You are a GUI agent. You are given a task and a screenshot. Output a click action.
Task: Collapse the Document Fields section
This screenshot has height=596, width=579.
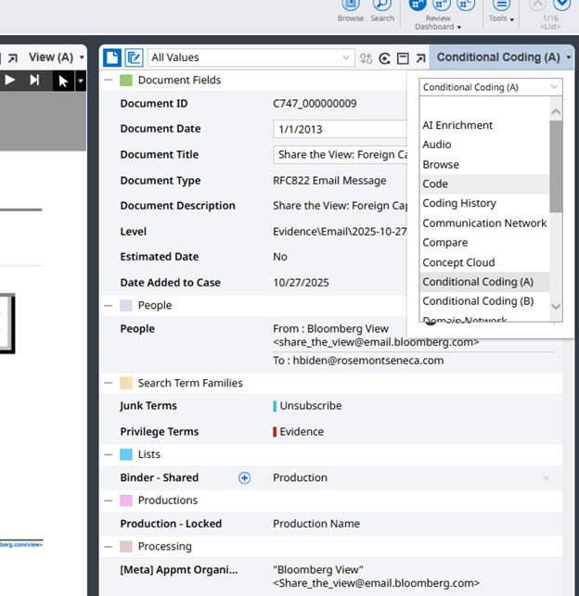(109, 81)
